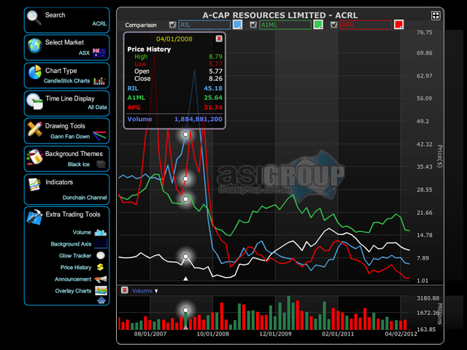467x350 pixels.
Task: Click the Gann Fan Down lines icon
Action: [x=99, y=136]
